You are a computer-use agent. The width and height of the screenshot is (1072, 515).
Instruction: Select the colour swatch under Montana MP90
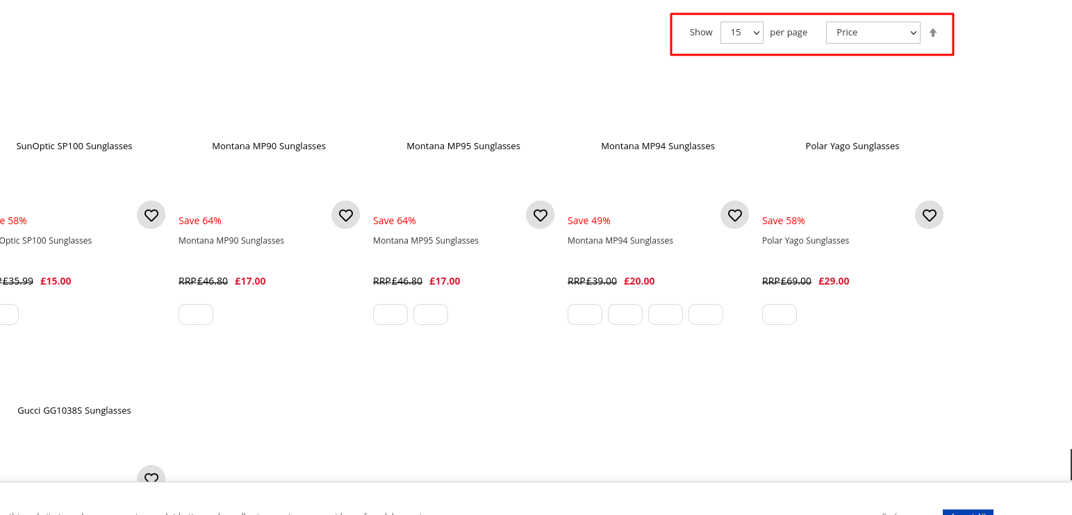coord(196,314)
